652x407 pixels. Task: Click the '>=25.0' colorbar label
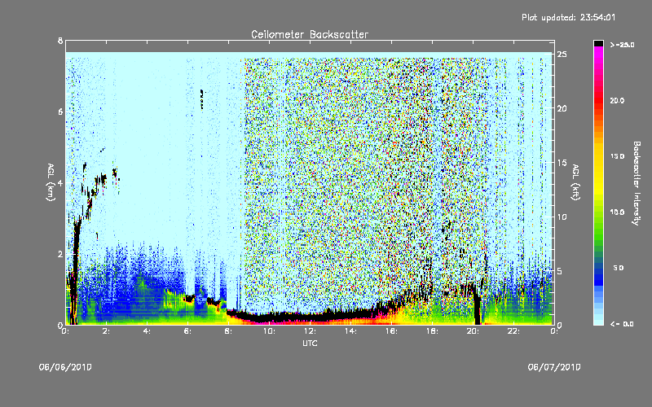point(623,45)
